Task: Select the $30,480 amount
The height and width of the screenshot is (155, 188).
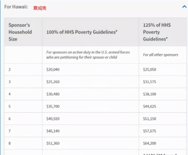Action: click(53, 94)
